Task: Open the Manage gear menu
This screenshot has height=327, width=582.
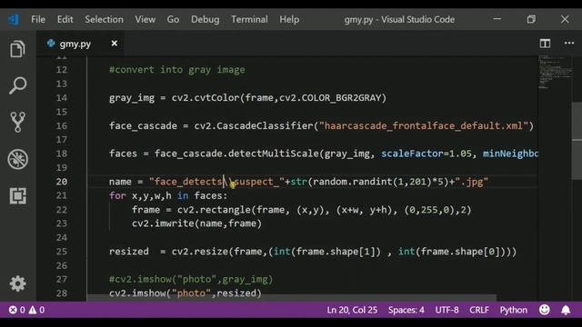Action: tap(17, 283)
